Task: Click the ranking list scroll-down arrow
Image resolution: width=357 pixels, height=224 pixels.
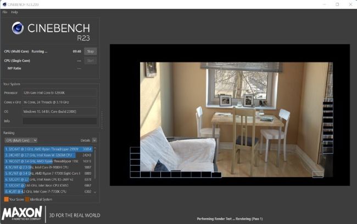Action: (x=95, y=192)
